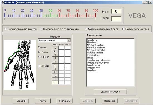Select highlighted point '1' in the table
The image size is (153, 105).
[x=55, y=83]
